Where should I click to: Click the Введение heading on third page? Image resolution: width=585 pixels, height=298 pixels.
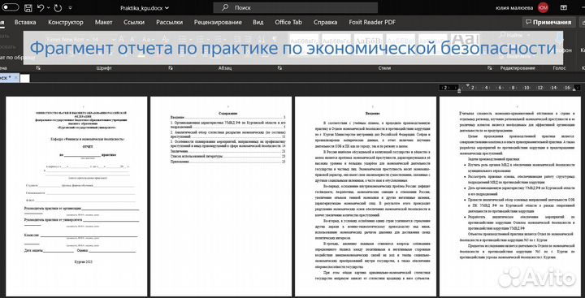372,113
